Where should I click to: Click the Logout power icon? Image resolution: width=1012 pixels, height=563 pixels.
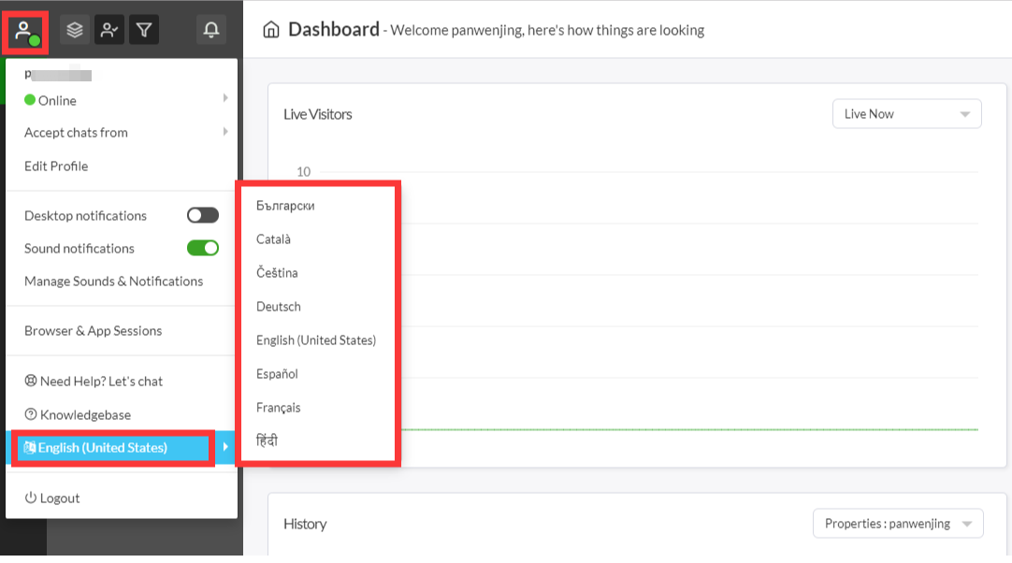point(31,498)
